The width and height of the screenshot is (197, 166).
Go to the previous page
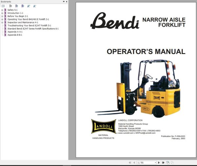[134, 163]
